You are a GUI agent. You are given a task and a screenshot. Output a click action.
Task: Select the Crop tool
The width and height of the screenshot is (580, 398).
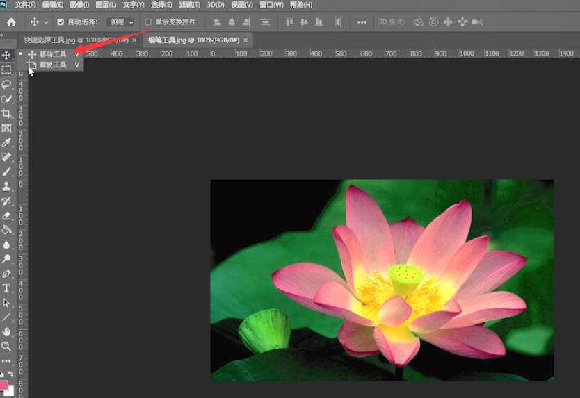(x=6, y=113)
